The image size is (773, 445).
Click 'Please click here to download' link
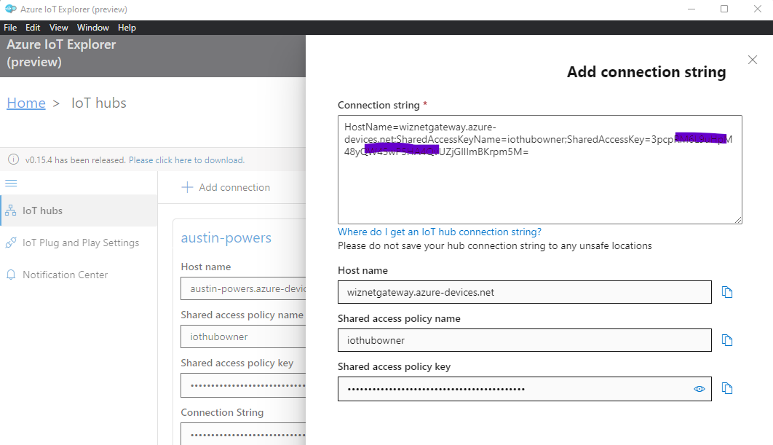pyautogui.click(x=186, y=160)
